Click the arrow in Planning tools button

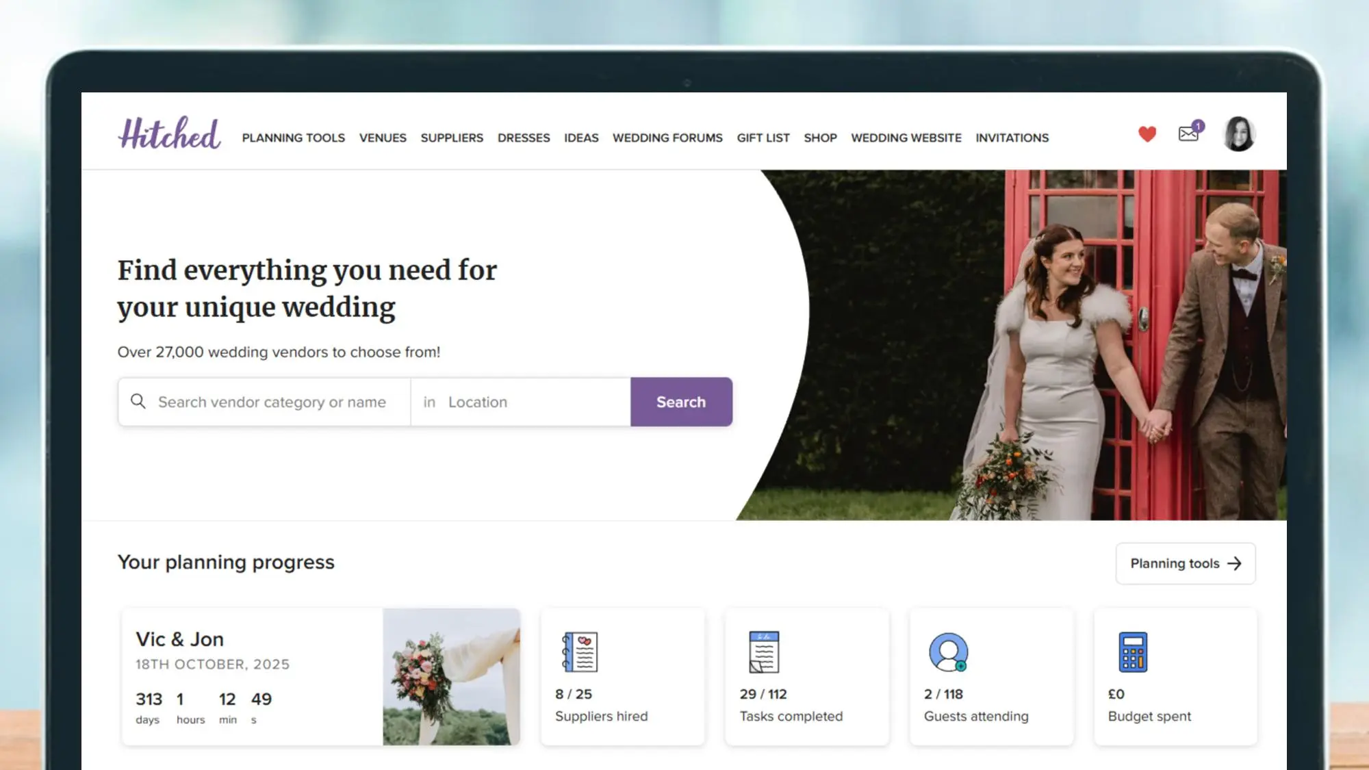1234,563
